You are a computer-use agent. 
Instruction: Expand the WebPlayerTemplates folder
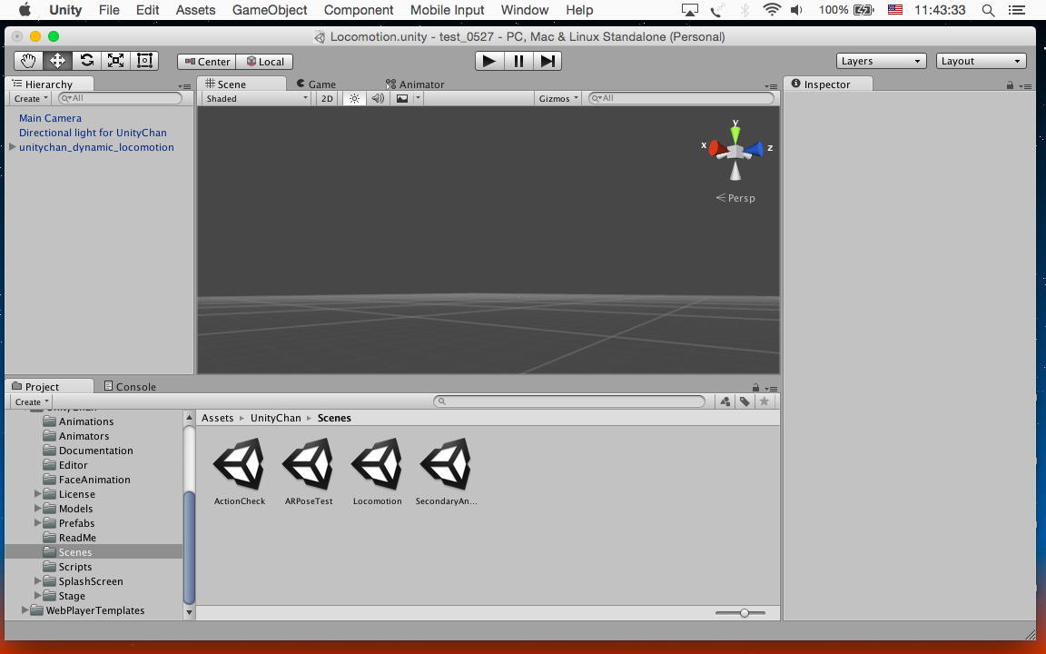point(25,610)
